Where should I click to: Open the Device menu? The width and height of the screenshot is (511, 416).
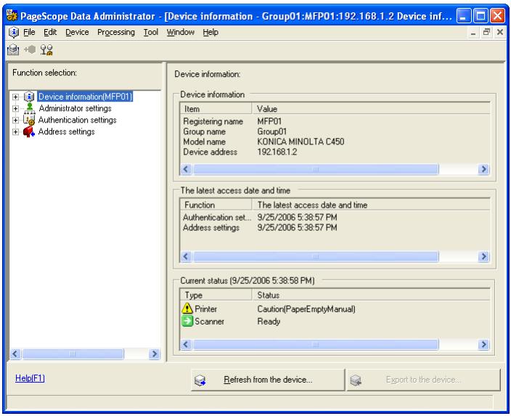tap(77, 32)
